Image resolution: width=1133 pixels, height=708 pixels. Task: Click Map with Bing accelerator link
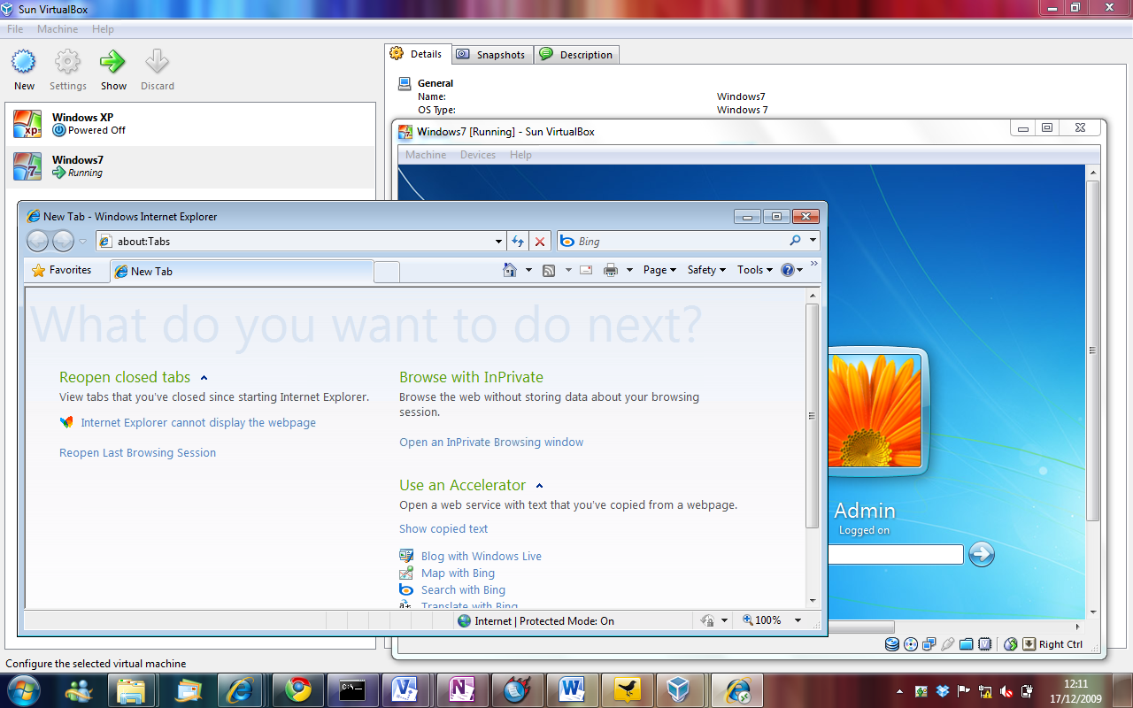pos(458,573)
